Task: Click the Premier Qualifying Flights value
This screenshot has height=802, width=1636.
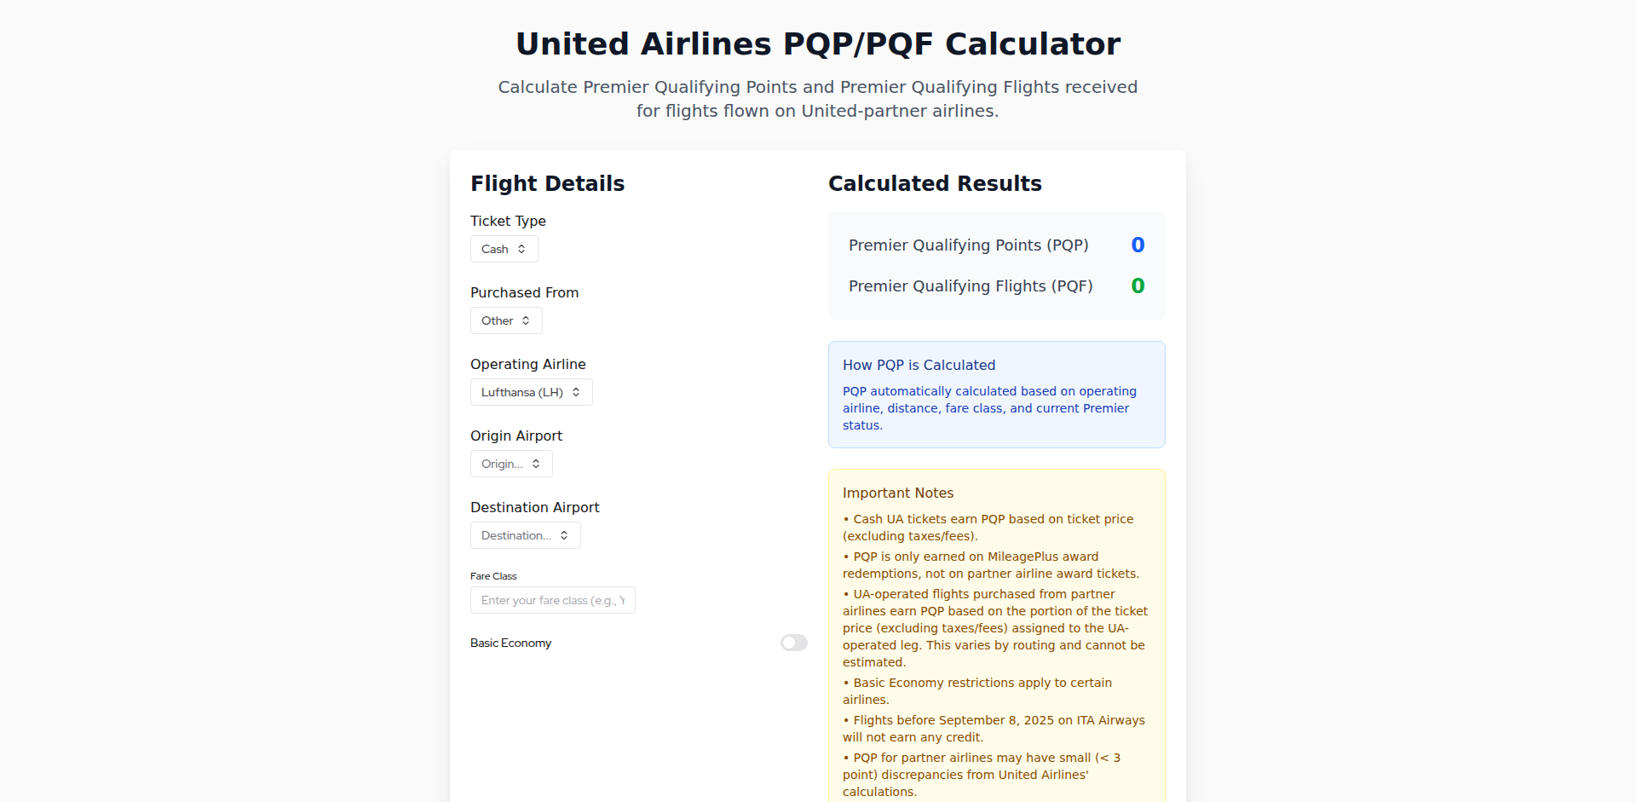Action: pos(1138,286)
